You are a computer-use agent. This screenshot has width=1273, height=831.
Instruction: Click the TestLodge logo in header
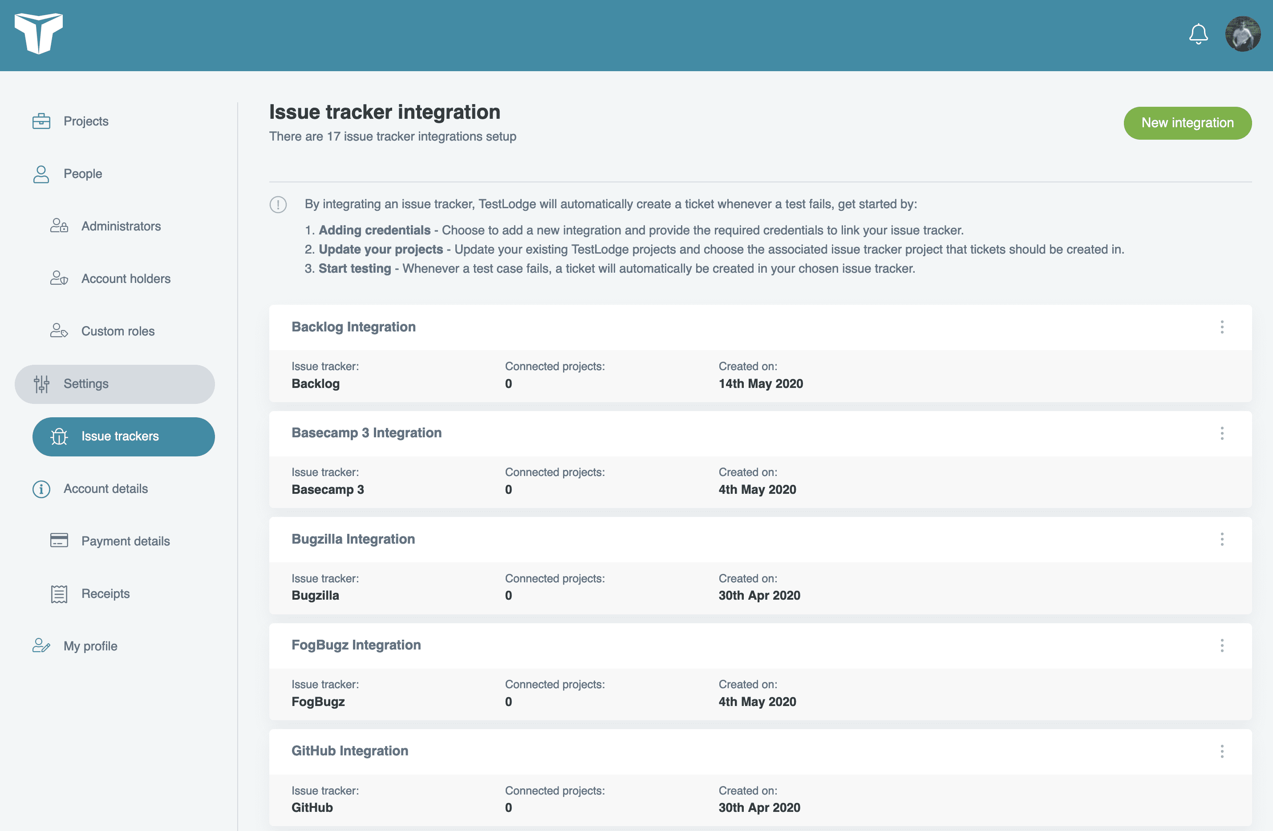click(39, 34)
